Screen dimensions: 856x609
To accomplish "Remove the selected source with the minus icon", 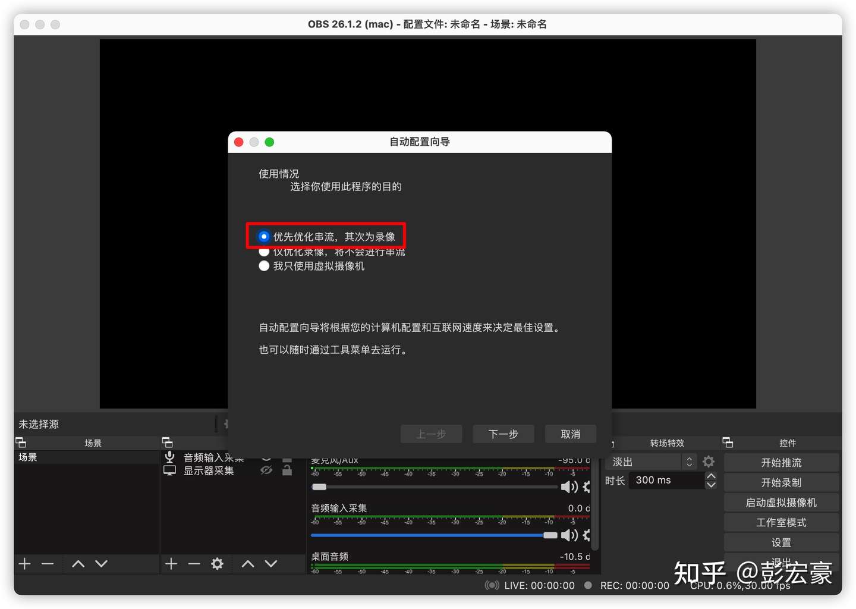I will (x=194, y=564).
